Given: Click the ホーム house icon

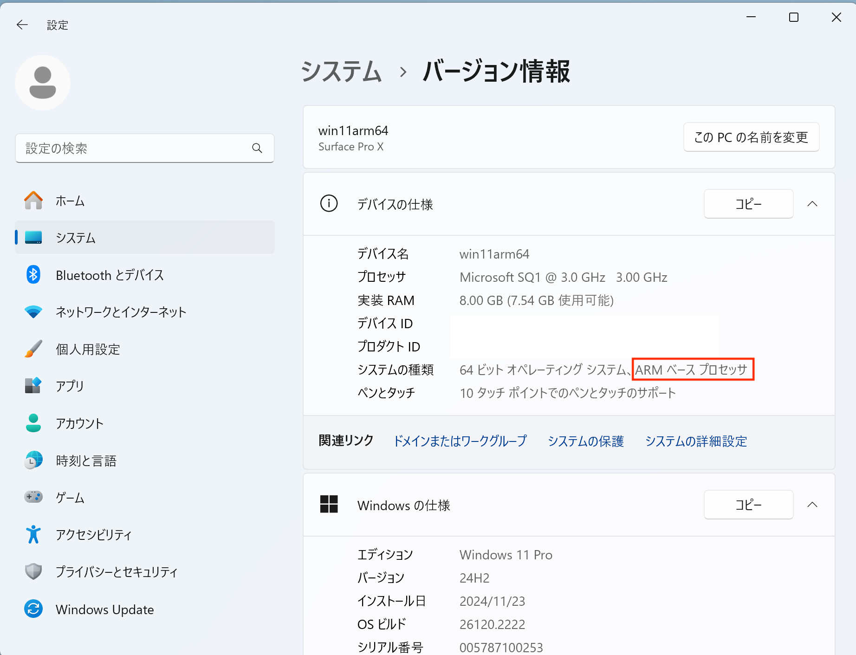Looking at the screenshot, I should pyautogui.click(x=33, y=201).
